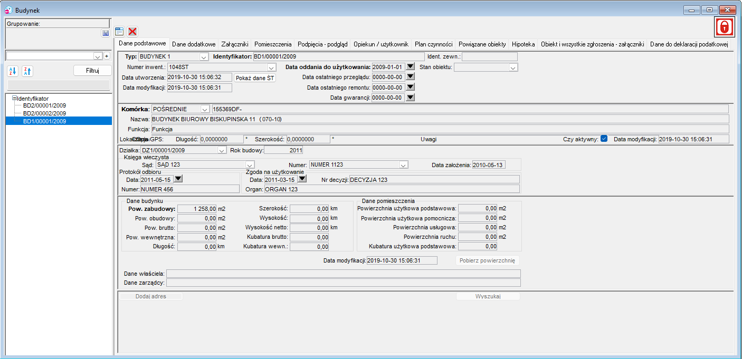
Task: Sort the list ascending A to Z
Action: tap(12, 71)
